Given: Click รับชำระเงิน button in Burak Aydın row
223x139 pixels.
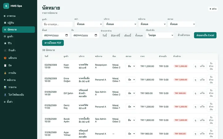Looking at the screenshot, I should pyautogui.click(x=211, y=120).
